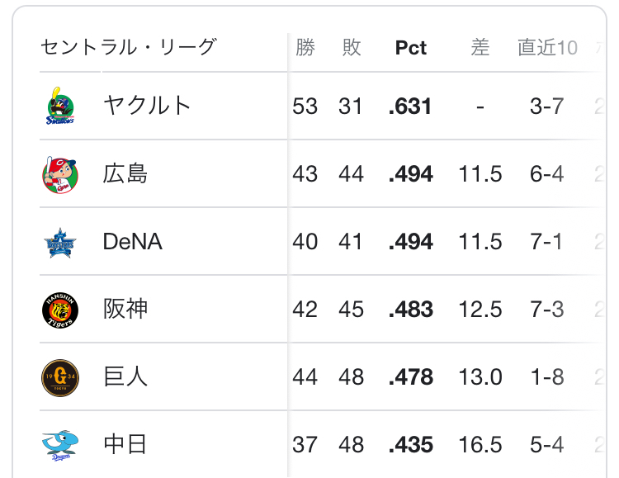Click the 敗 losses column header

352,48
